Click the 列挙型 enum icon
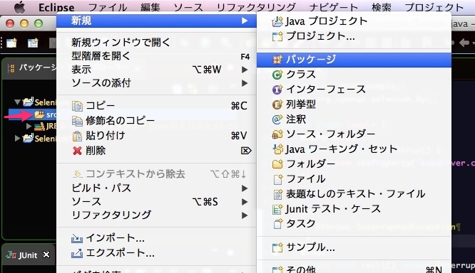This screenshot has height=273, width=475. (x=277, y=105)
